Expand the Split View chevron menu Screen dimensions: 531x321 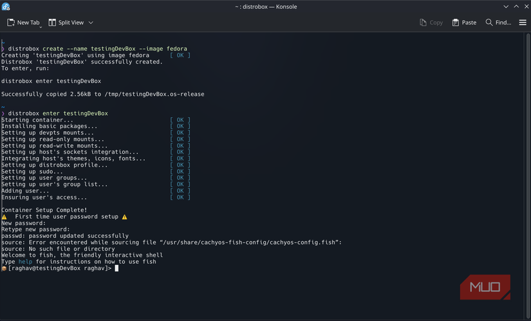91,23
